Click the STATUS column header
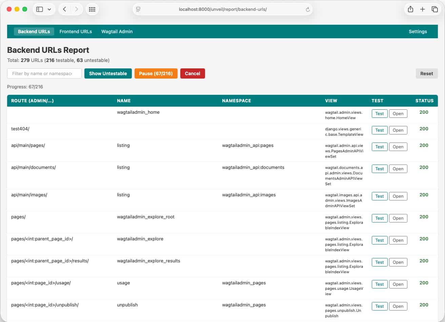This screenshot has width=445, height=322. click(x=424, y=101)
